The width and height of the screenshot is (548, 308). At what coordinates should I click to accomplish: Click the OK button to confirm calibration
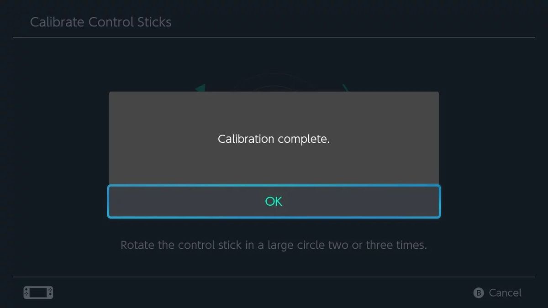point(274,201)
